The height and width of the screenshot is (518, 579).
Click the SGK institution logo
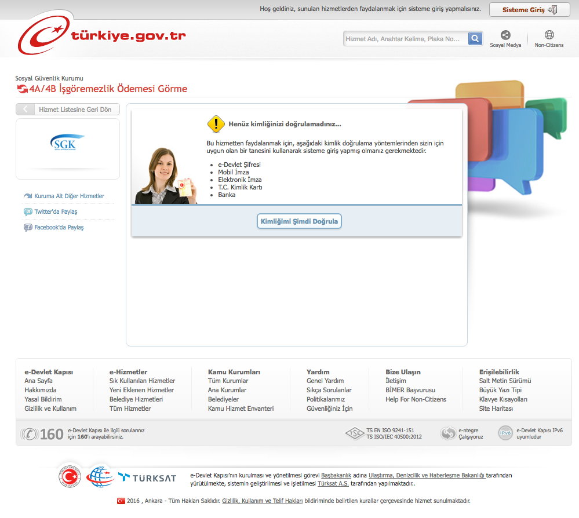pos(67,143)
